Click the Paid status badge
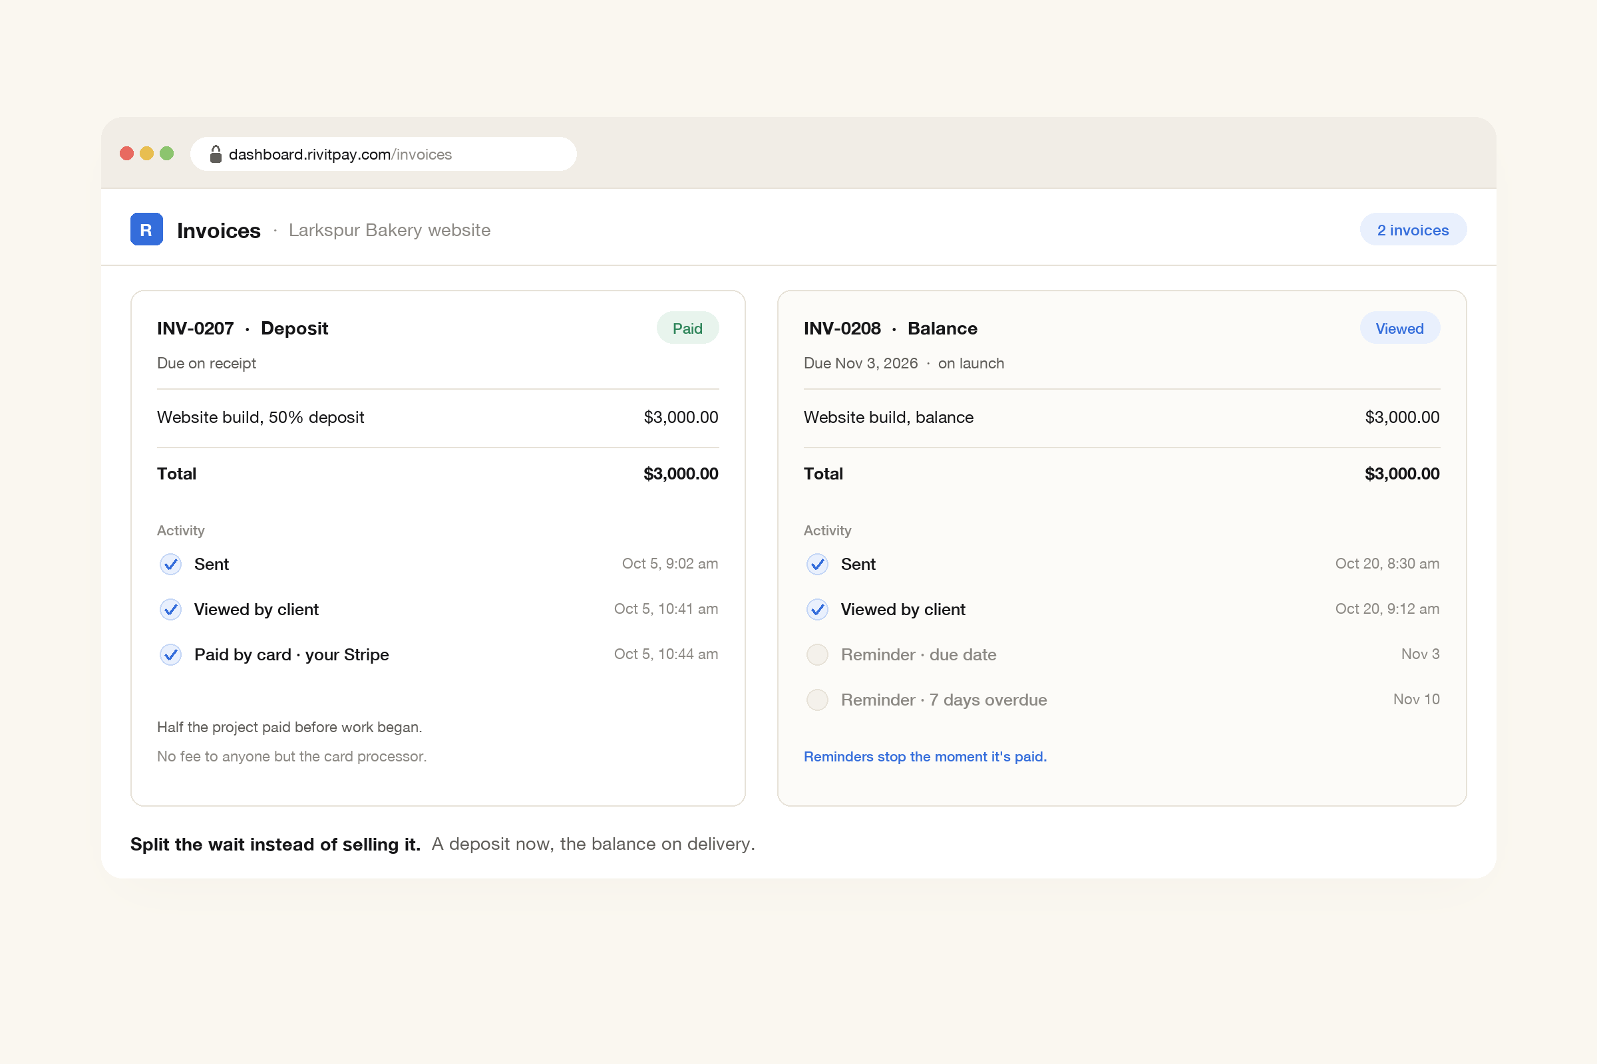This screenshot has width=1597, height=1064. (x=687, y=329)
